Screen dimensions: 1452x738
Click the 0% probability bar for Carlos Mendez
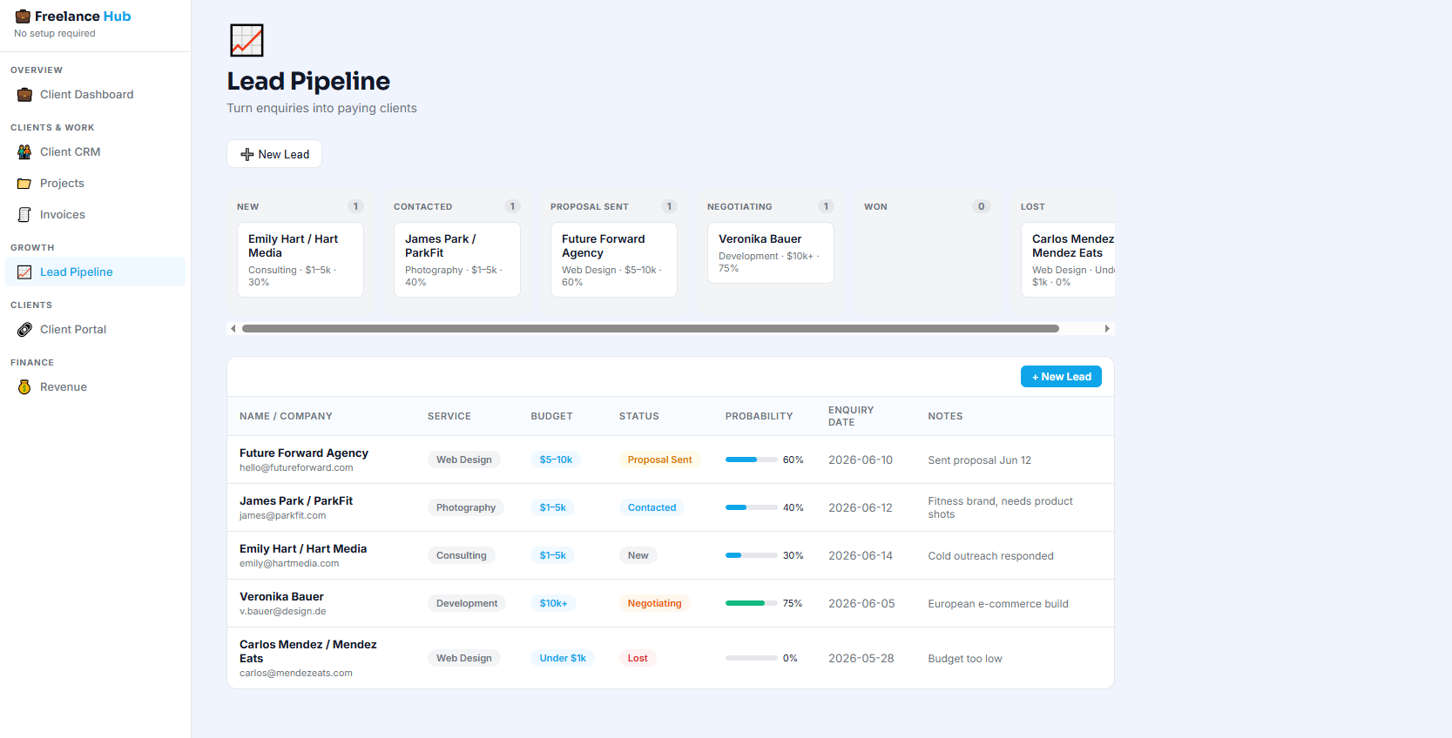click(x=752, y=658)
